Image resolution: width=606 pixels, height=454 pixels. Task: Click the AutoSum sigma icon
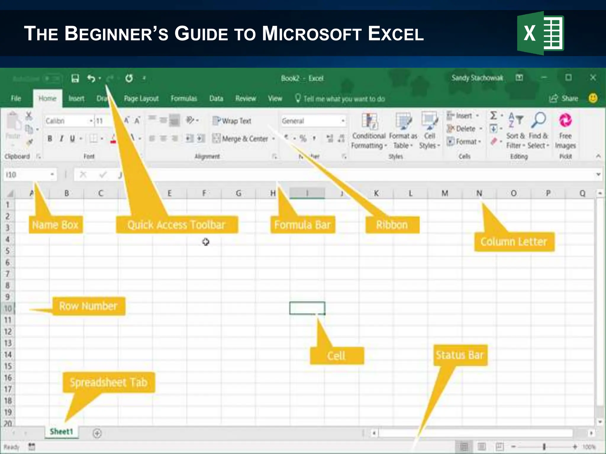point(493,116)
